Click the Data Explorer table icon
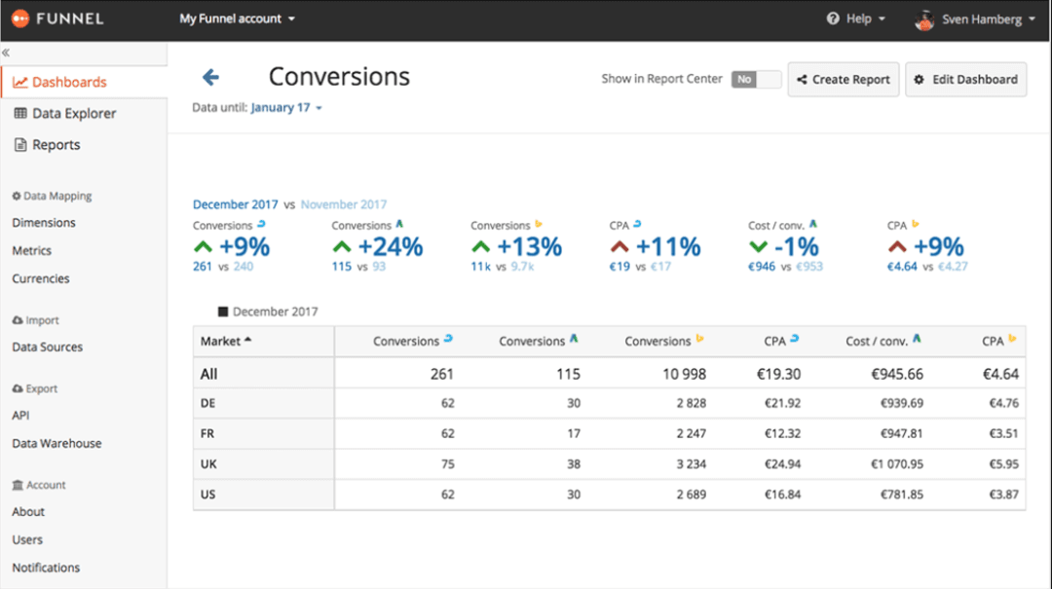The image size is (1052, 589). click(x=20, y=114)
